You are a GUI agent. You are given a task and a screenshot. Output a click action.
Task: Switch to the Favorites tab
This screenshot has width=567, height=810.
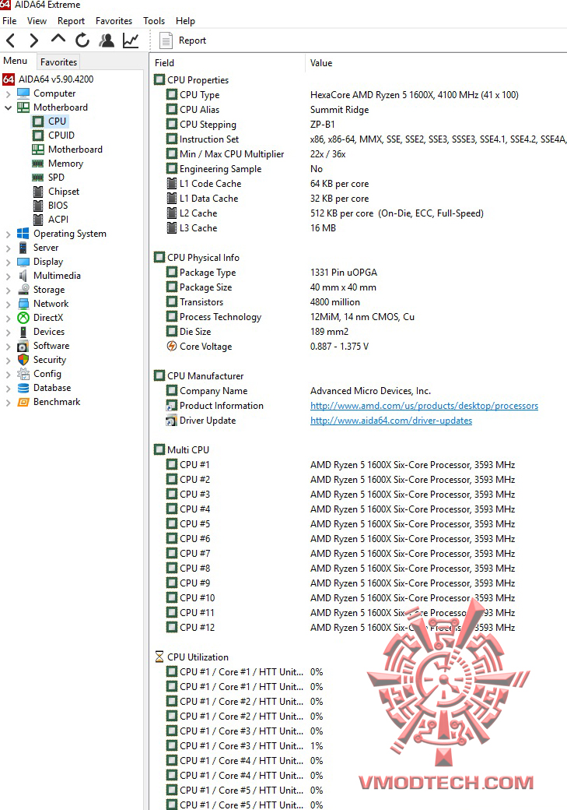click(59, 62)
